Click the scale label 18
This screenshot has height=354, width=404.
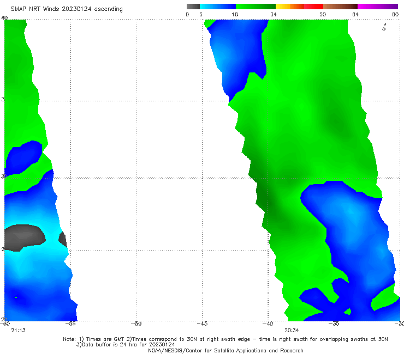click(x=235, y=15)
